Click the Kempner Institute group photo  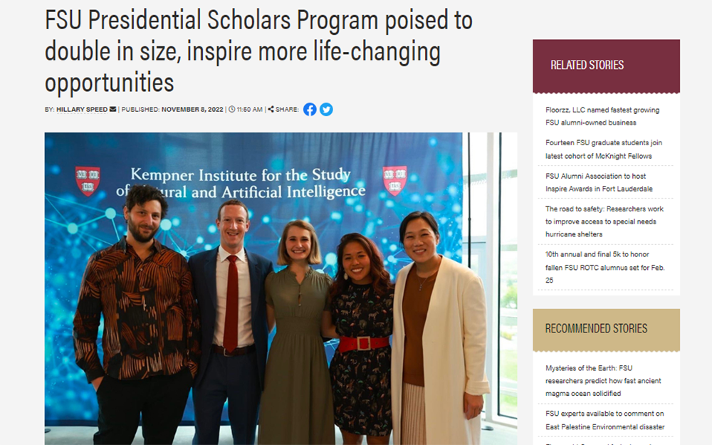click(x=281, y=288)
